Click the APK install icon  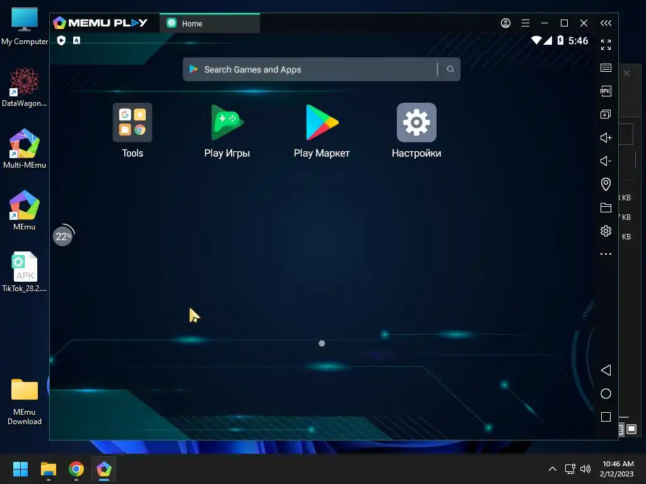[x=606, y=91]
